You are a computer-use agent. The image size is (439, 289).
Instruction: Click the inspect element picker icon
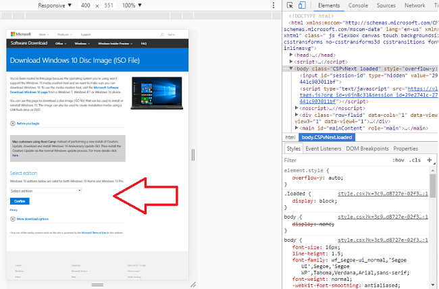pos(290,5)
